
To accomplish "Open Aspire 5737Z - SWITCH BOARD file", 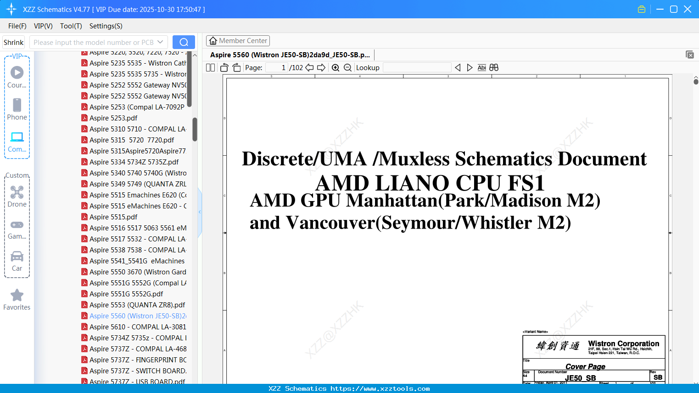I will (x=138, y=371).
